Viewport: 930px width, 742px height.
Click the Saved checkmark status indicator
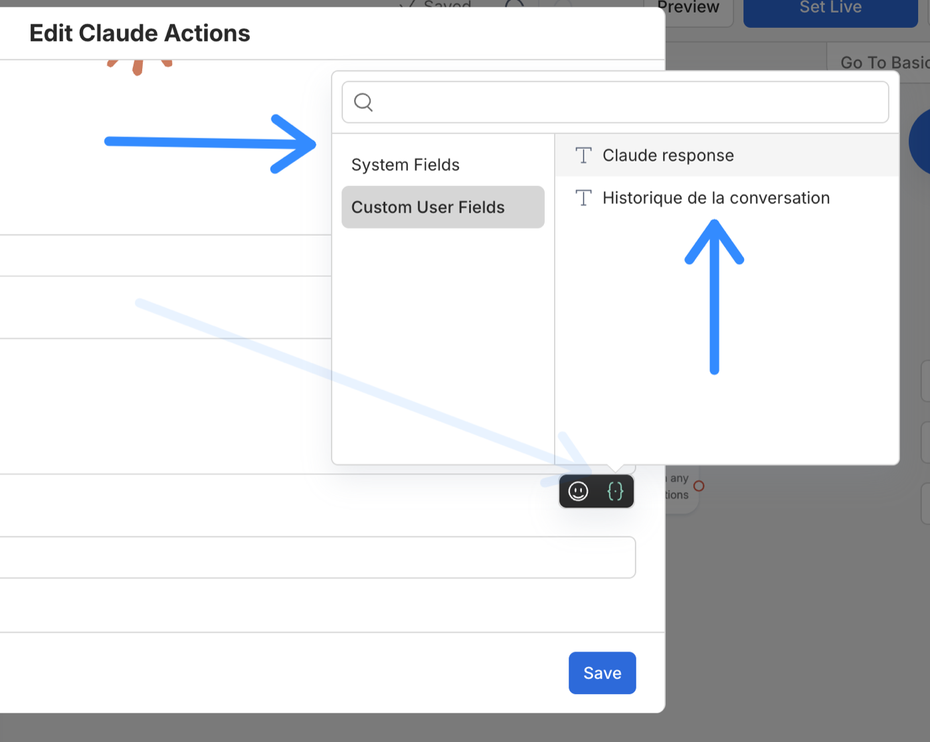coord(435,5)
